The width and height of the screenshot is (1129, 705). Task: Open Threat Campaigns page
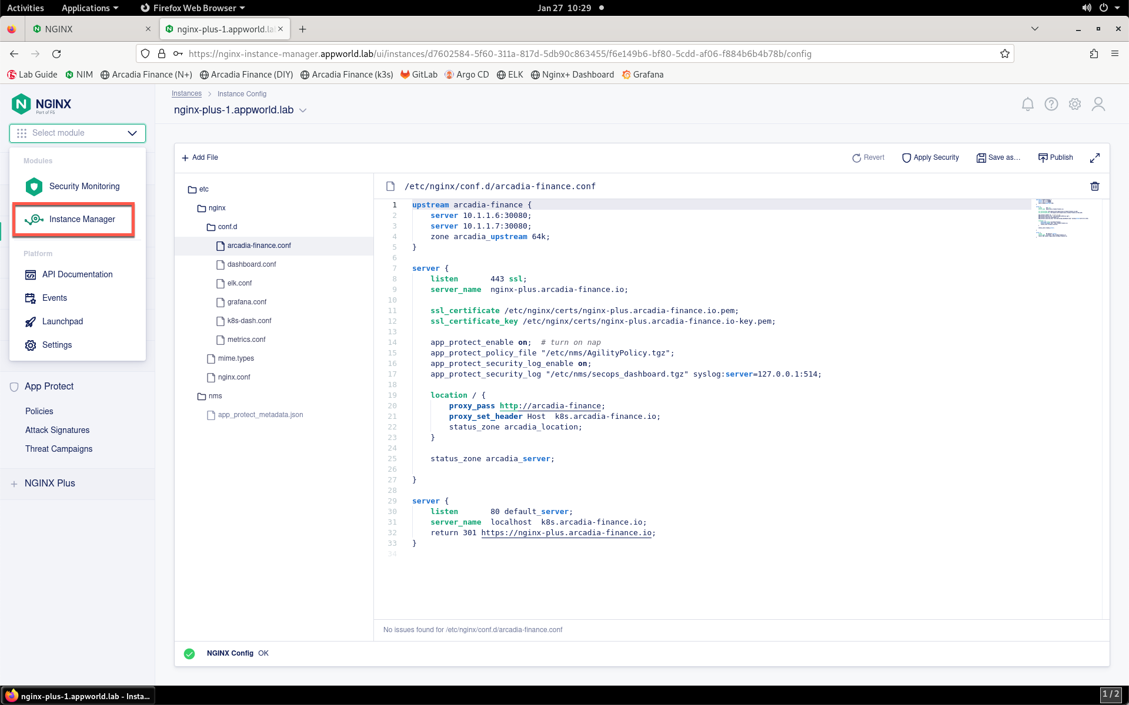(59, 449)
